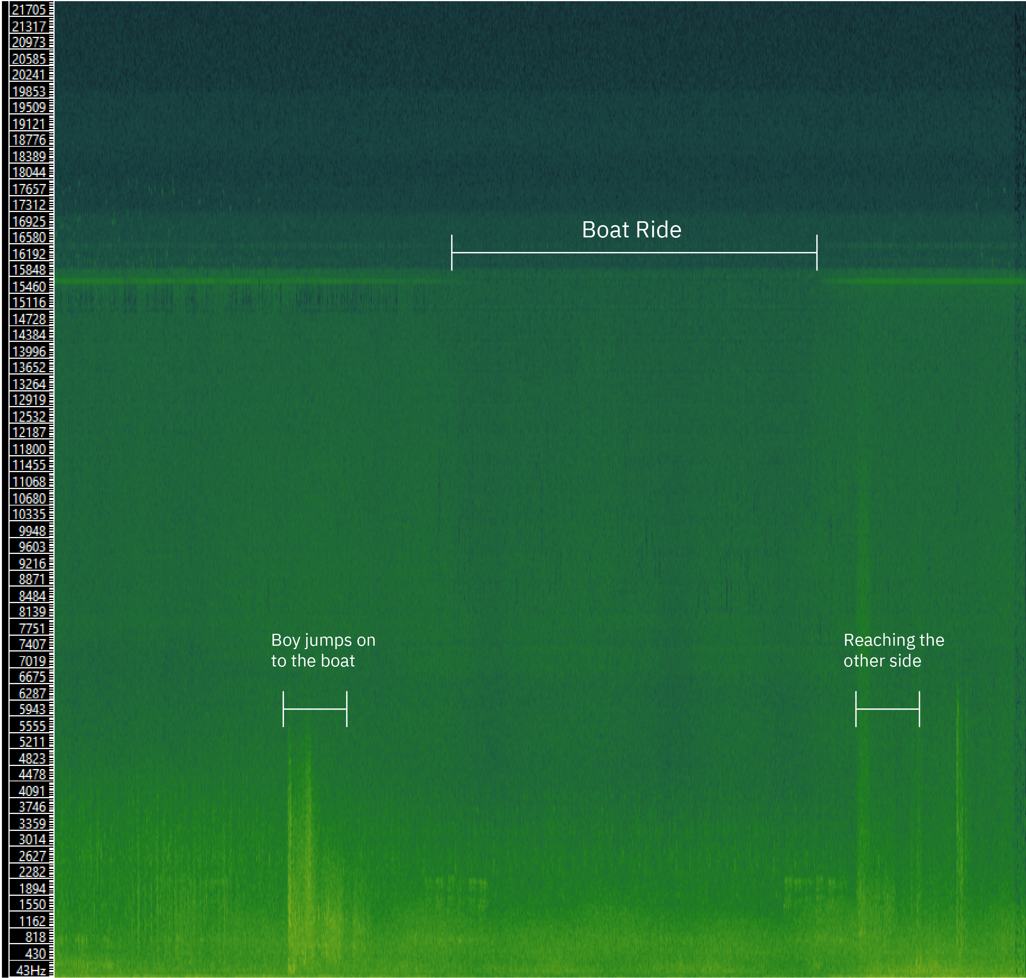
Task: Click the 15848 axis value
Action: tap(29, 270)
